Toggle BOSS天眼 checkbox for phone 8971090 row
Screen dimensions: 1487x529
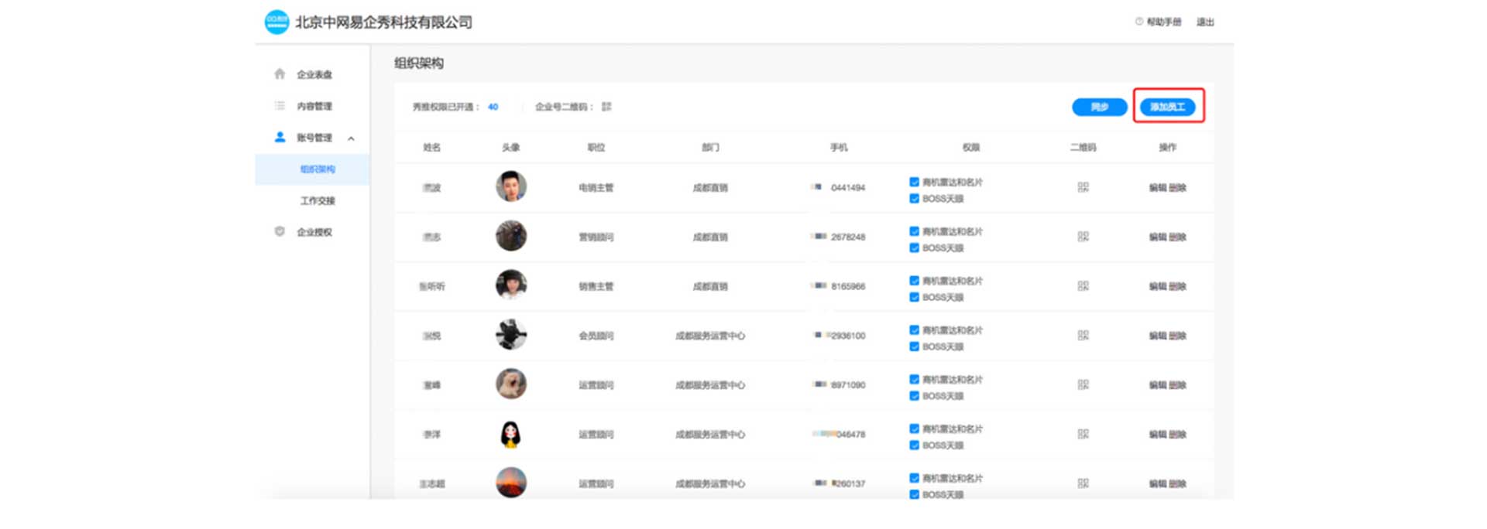pos(914,396)
